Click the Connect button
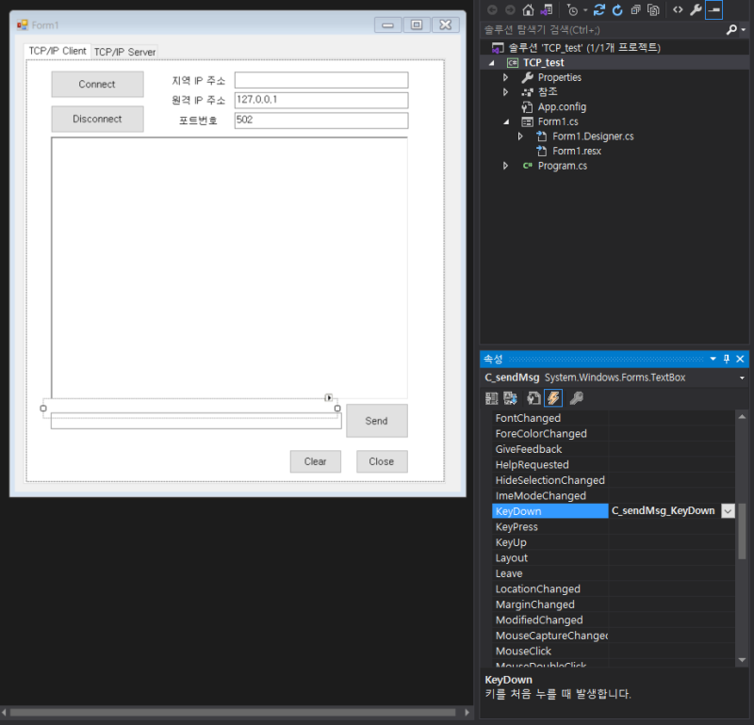Screen dimensions: 754x725 pos(97,84)
